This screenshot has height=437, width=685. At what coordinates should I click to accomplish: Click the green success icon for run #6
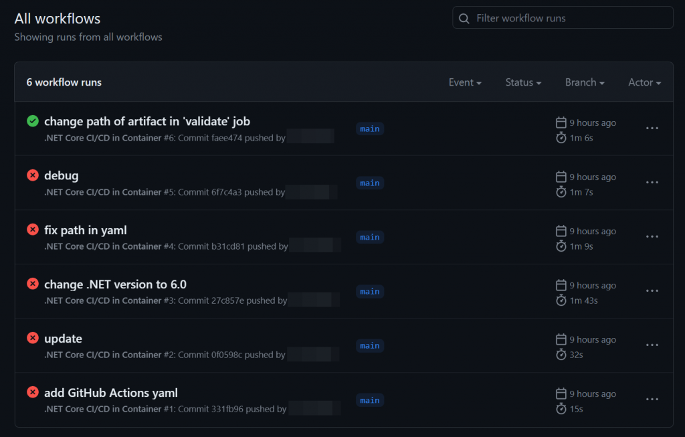(x=32, y=121)
